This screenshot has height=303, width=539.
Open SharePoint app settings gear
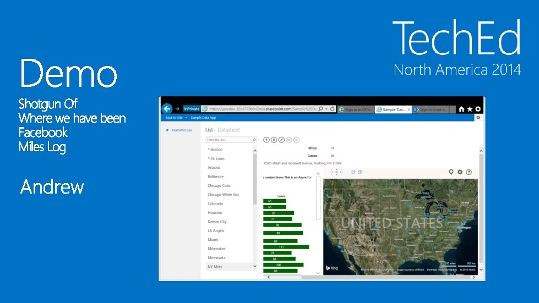(478, 118)
